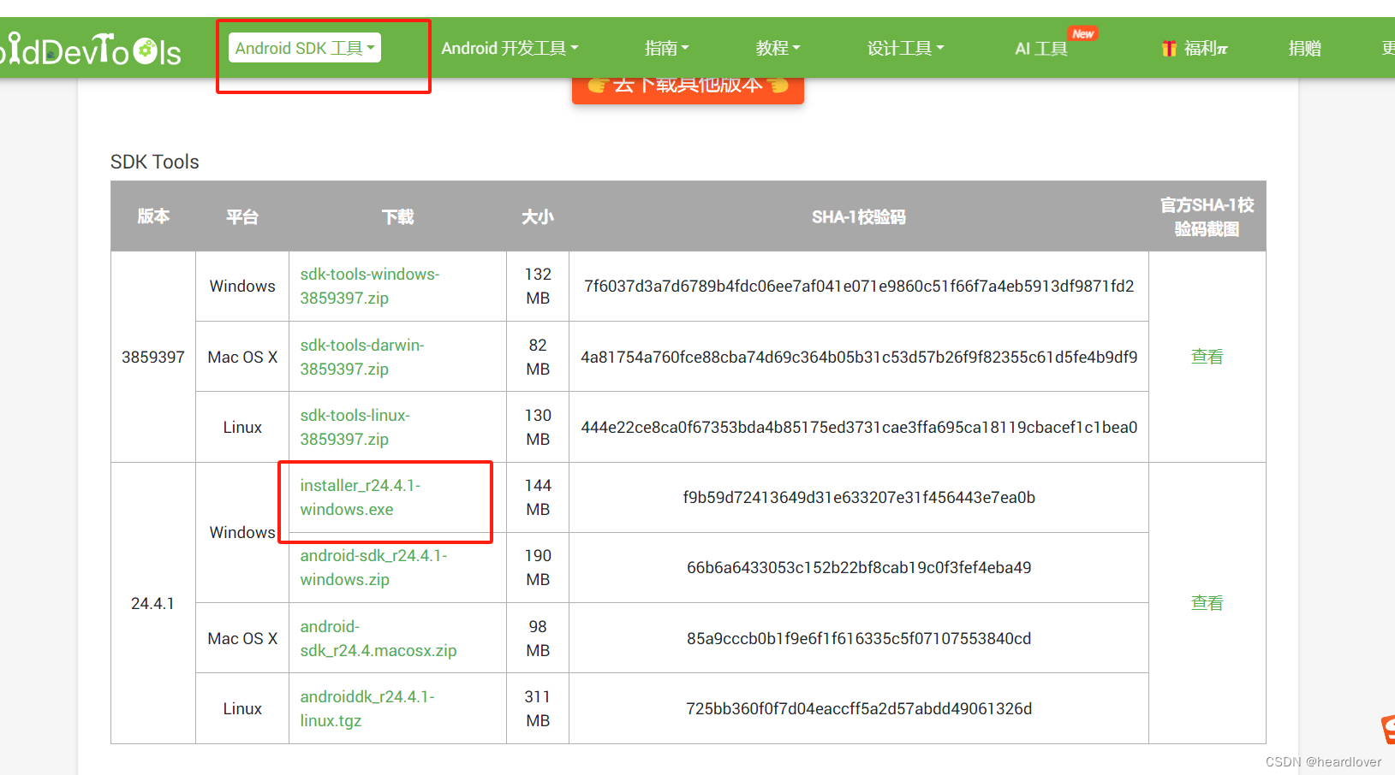This screenshot has width=1395, height=775.
Task: Click the 官方SHA-1校验码截图 column header
Action: [x=1207, y=216]
